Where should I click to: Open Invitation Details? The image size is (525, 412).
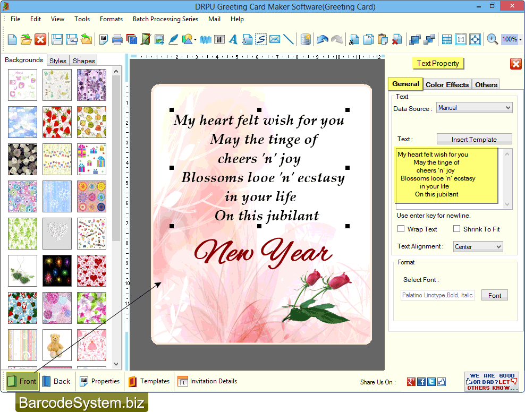[x=207, y=381]
